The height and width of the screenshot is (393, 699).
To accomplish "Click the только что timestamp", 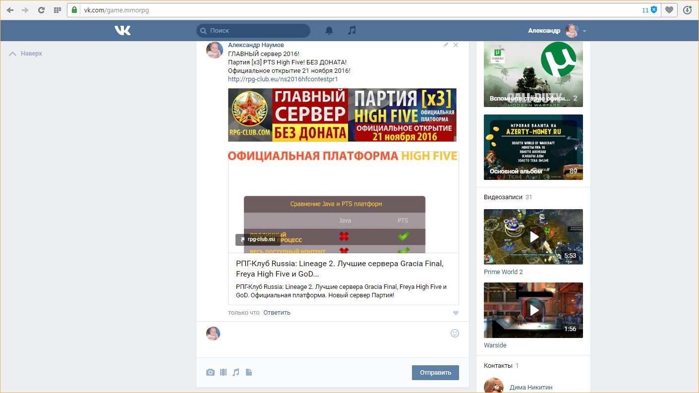I will [x=244, y=313].
